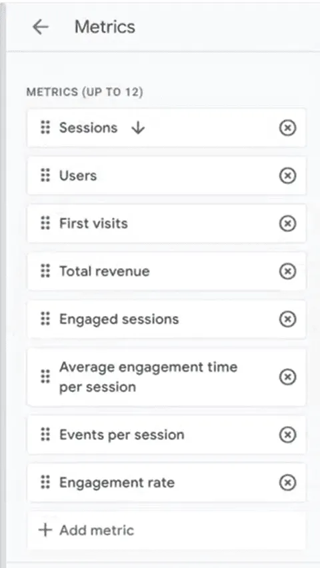Remove the Events per session metric
320x568 pixels.
288,435
